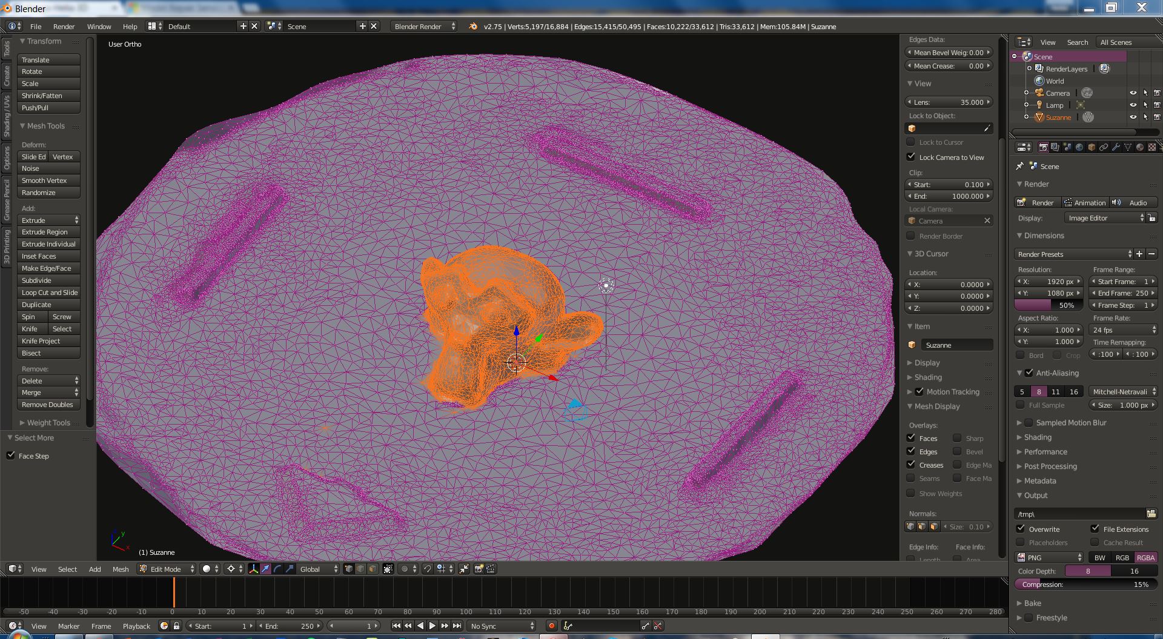Click the record keyframe red dot icon
Image resolution: width=1163 pixels, height=639 pixels.
[x=551, y=626]
